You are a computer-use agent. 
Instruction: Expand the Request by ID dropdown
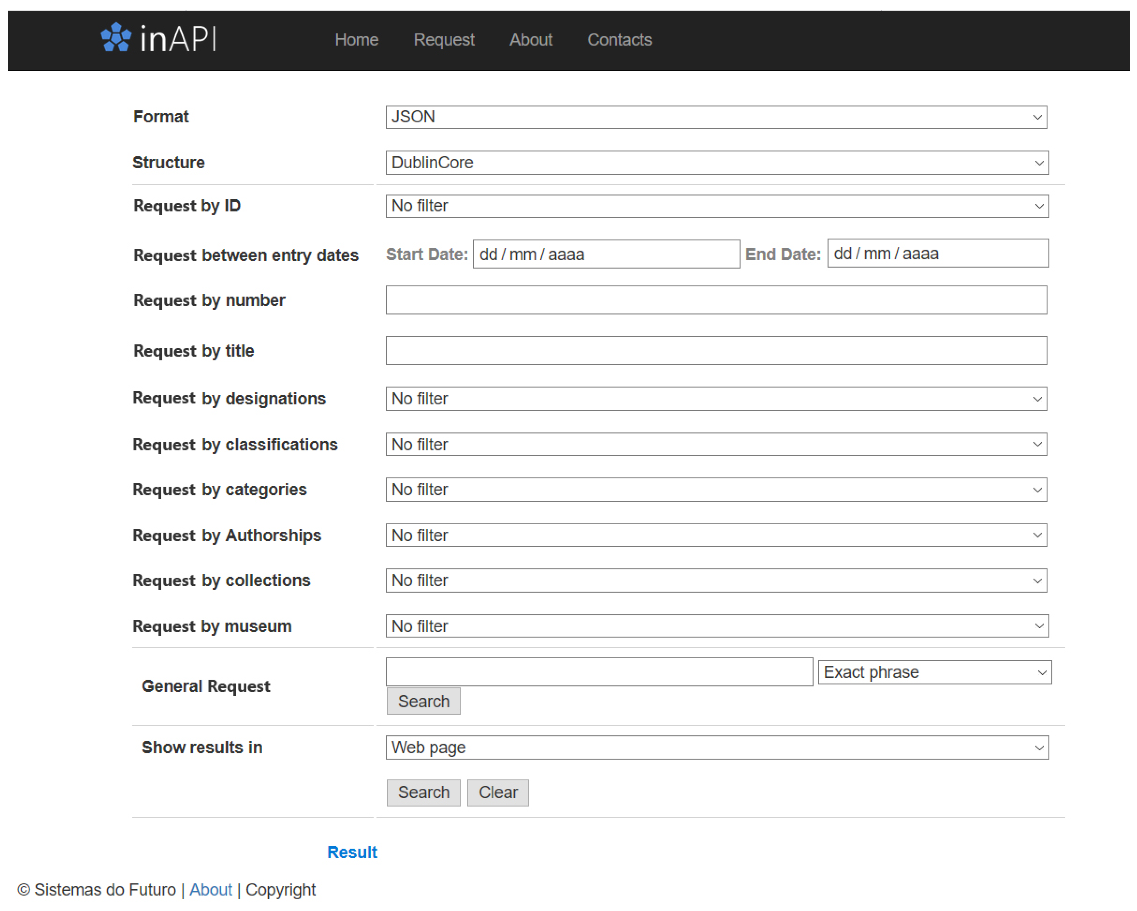click(x=717, y=206)
